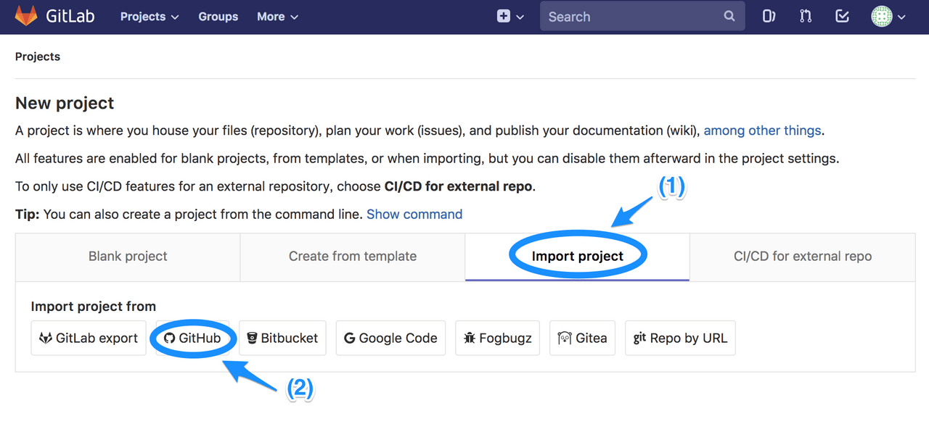Click the Projects breadcrumb text
The height and width of the screenshot is (432, 929).
(38, 57)
